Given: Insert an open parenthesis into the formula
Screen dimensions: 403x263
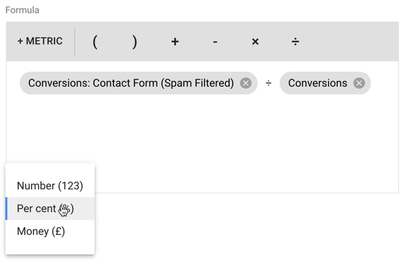Looking at the screenshot, I should [x=95, y=42].
